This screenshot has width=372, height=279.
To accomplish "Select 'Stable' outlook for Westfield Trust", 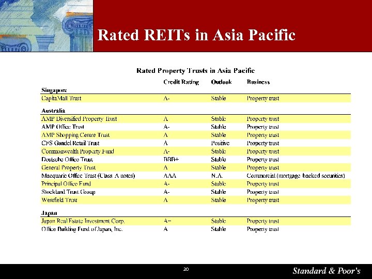I will (x=219, y=200).
